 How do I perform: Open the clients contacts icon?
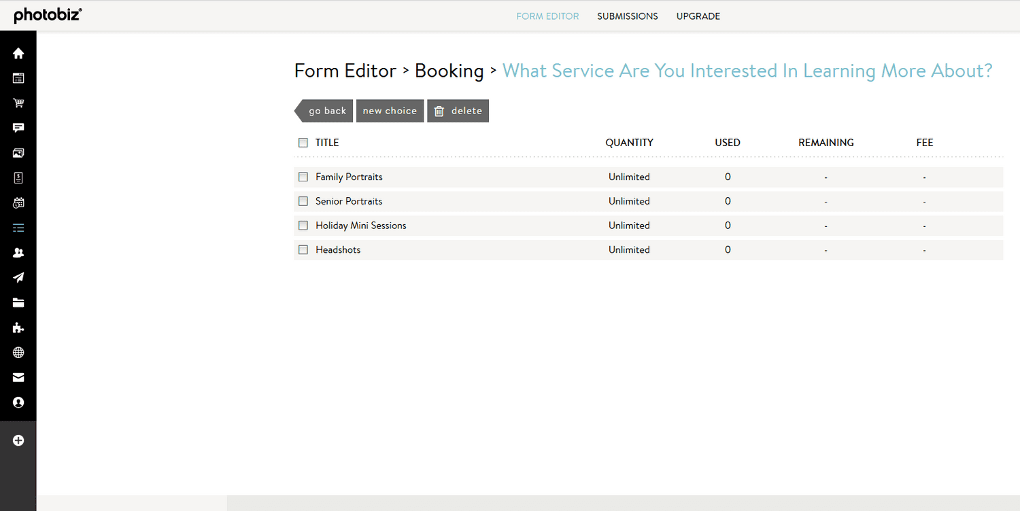point(18,252)
